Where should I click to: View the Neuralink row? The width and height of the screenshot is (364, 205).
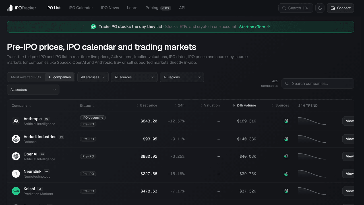click(348, 174)
